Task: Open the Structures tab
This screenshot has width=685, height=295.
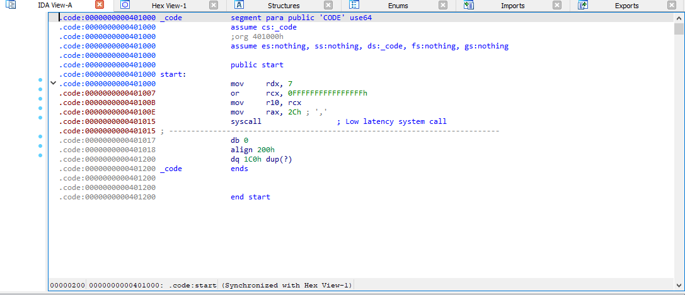Action: (x=284, y=6)
